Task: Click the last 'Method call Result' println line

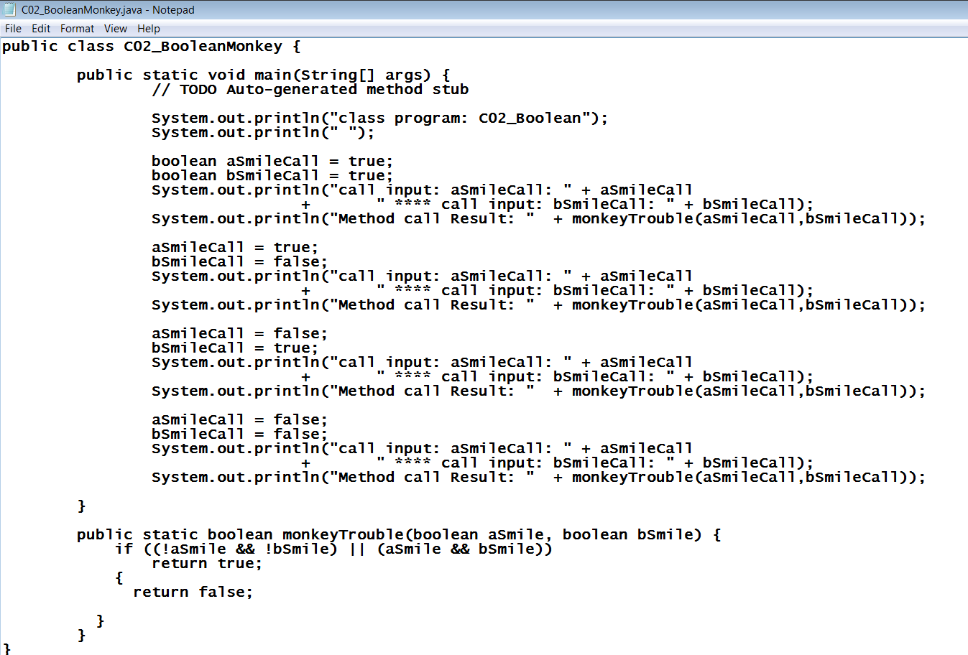Action: click(x=538, y=478)
